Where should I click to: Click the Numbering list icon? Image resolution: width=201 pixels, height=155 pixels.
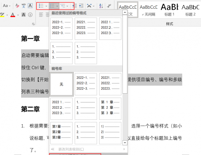(52, 6)
